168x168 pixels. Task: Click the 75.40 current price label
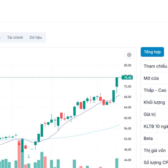127,78
